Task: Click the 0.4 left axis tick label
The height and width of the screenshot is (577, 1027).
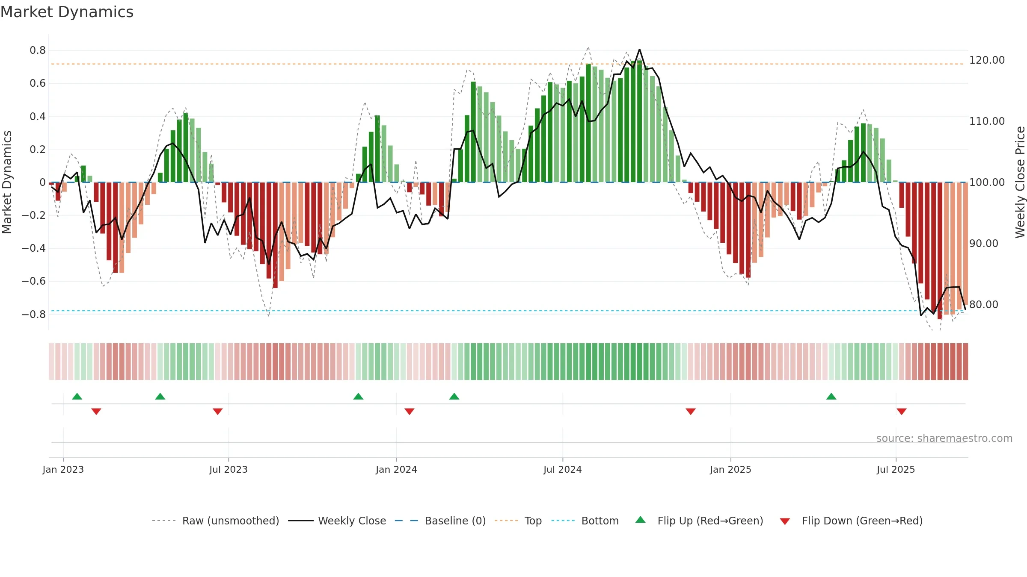Action: click(38, 116)
